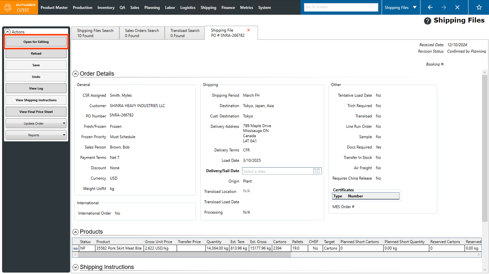
Task: Open the Delivery/Sail Date calendar picker
Action: pos(316,171)
